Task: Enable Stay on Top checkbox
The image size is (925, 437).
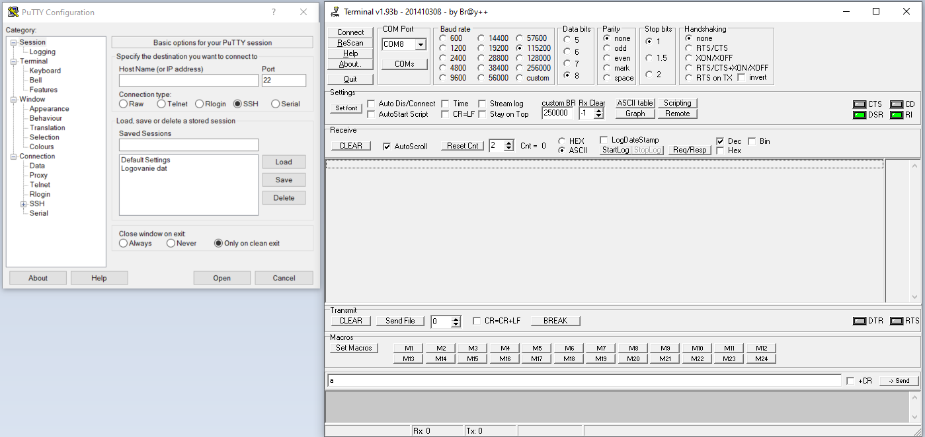Action: click(482, 114)
